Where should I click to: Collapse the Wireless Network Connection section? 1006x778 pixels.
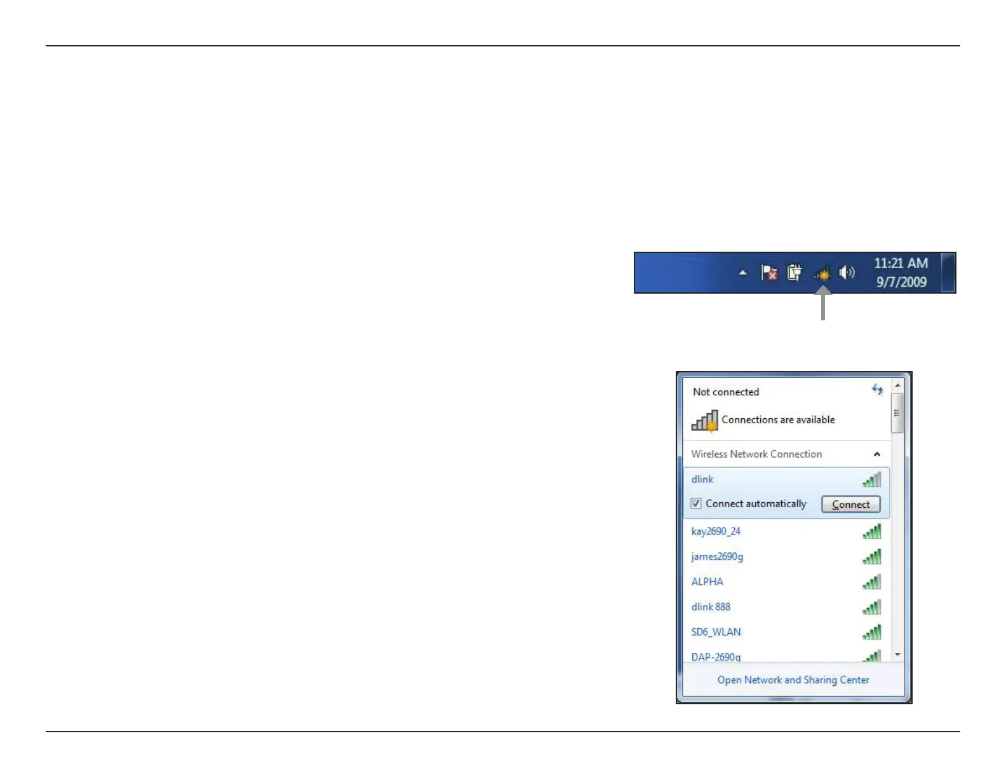pos(876,454)
